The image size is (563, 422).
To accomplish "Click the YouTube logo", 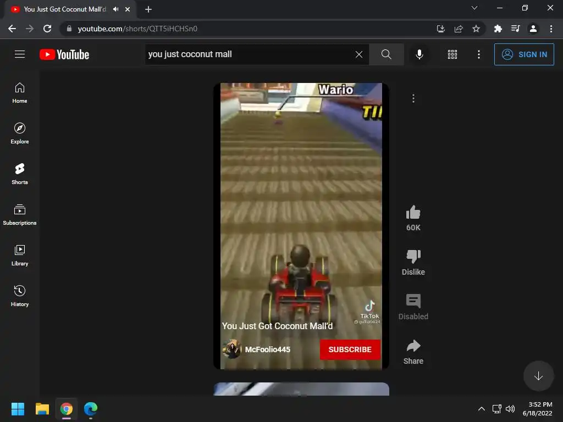I will click(64, 54).
